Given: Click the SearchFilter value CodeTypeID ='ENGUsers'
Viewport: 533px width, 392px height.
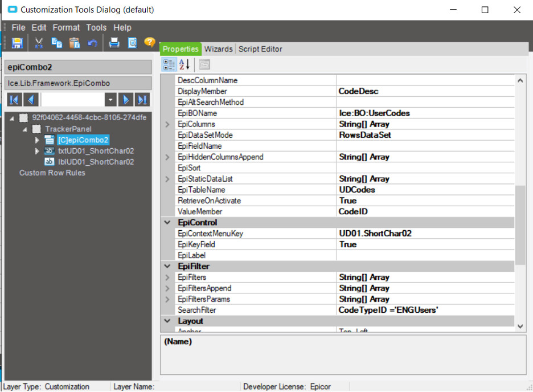Looking at the screenshot, I should click(388, 310).
